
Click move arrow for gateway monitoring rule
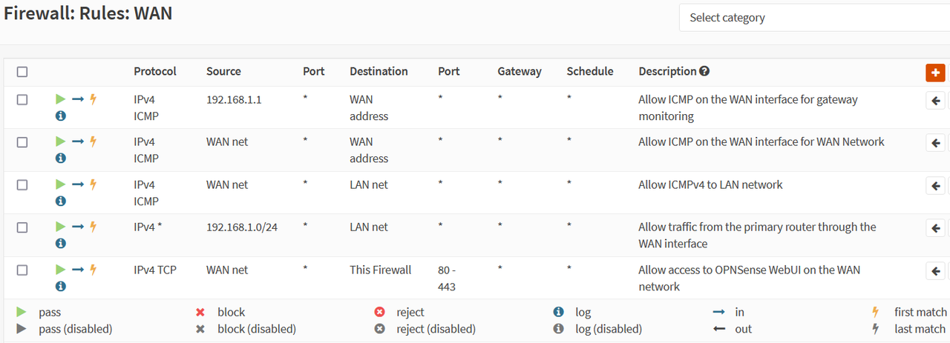click(935, 100)
